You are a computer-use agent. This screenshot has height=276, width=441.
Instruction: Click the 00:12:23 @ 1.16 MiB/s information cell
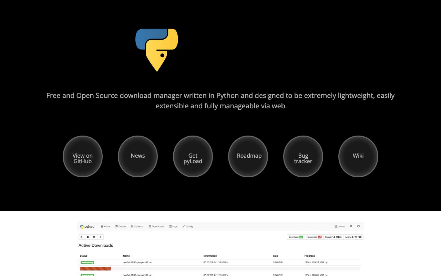(216, 263)
